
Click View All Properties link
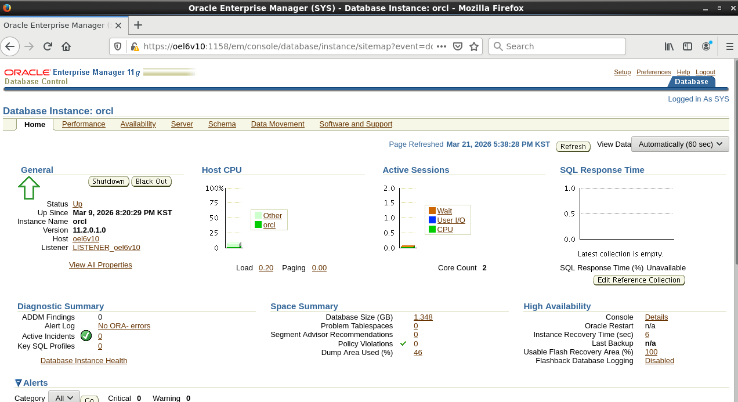tap(100, 265)
